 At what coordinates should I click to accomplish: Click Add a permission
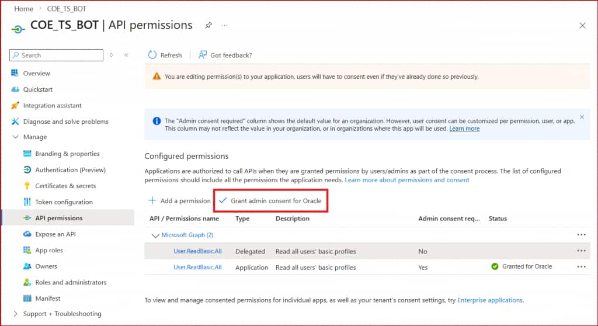(180, 200)
